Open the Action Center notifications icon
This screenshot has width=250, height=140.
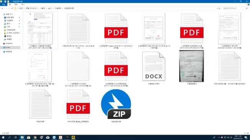click(246, 137)
